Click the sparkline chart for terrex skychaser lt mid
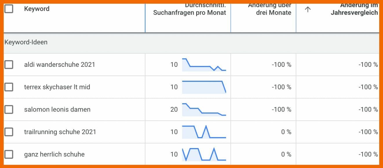Image resolution: width=383 pixels, height=168 pixels. 204,87
